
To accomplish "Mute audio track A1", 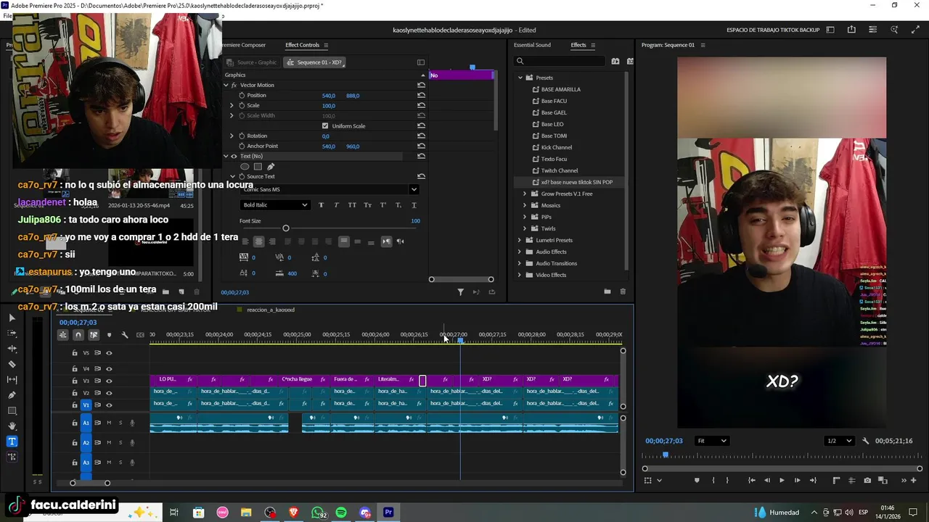I will [x=109, y=423].
